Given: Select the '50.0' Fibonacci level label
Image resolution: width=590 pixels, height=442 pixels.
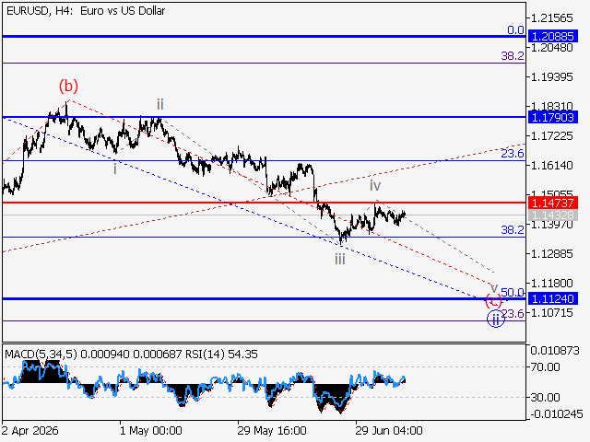Looking at the screenshot, I should [x=513, y=292].
